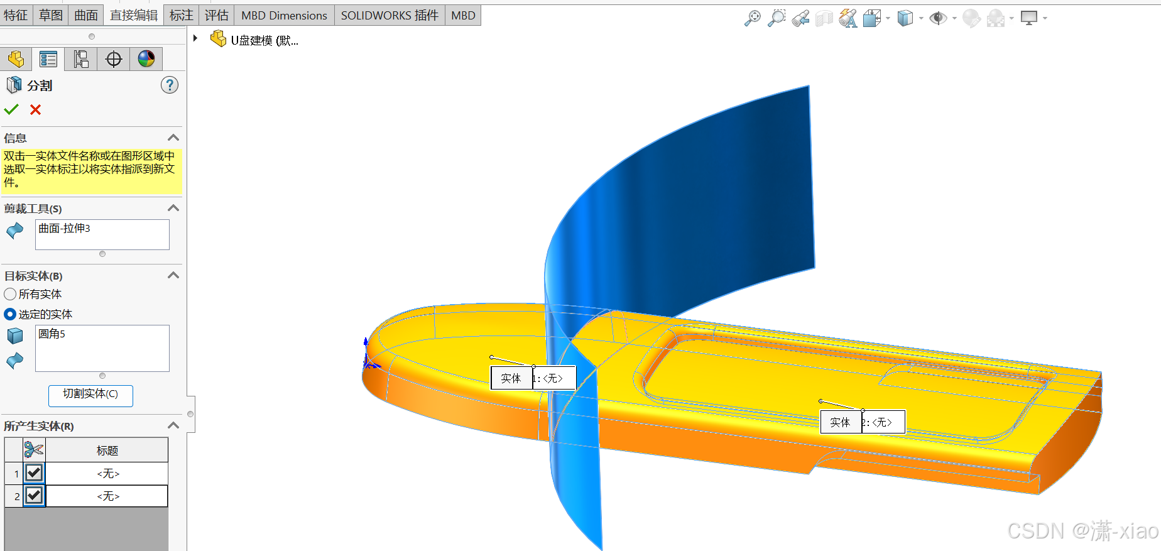Image resolution: width=1161 pixels, height=551 pixels.
Task: Click the Apply Scene icon
Action: (996, 18)
